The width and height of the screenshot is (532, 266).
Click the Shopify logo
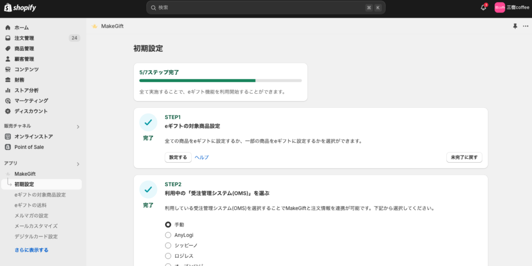[20, 7]
